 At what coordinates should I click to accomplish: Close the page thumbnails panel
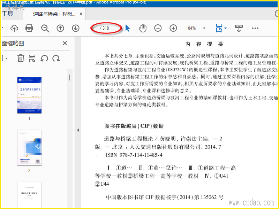click(x=65, y=43)
